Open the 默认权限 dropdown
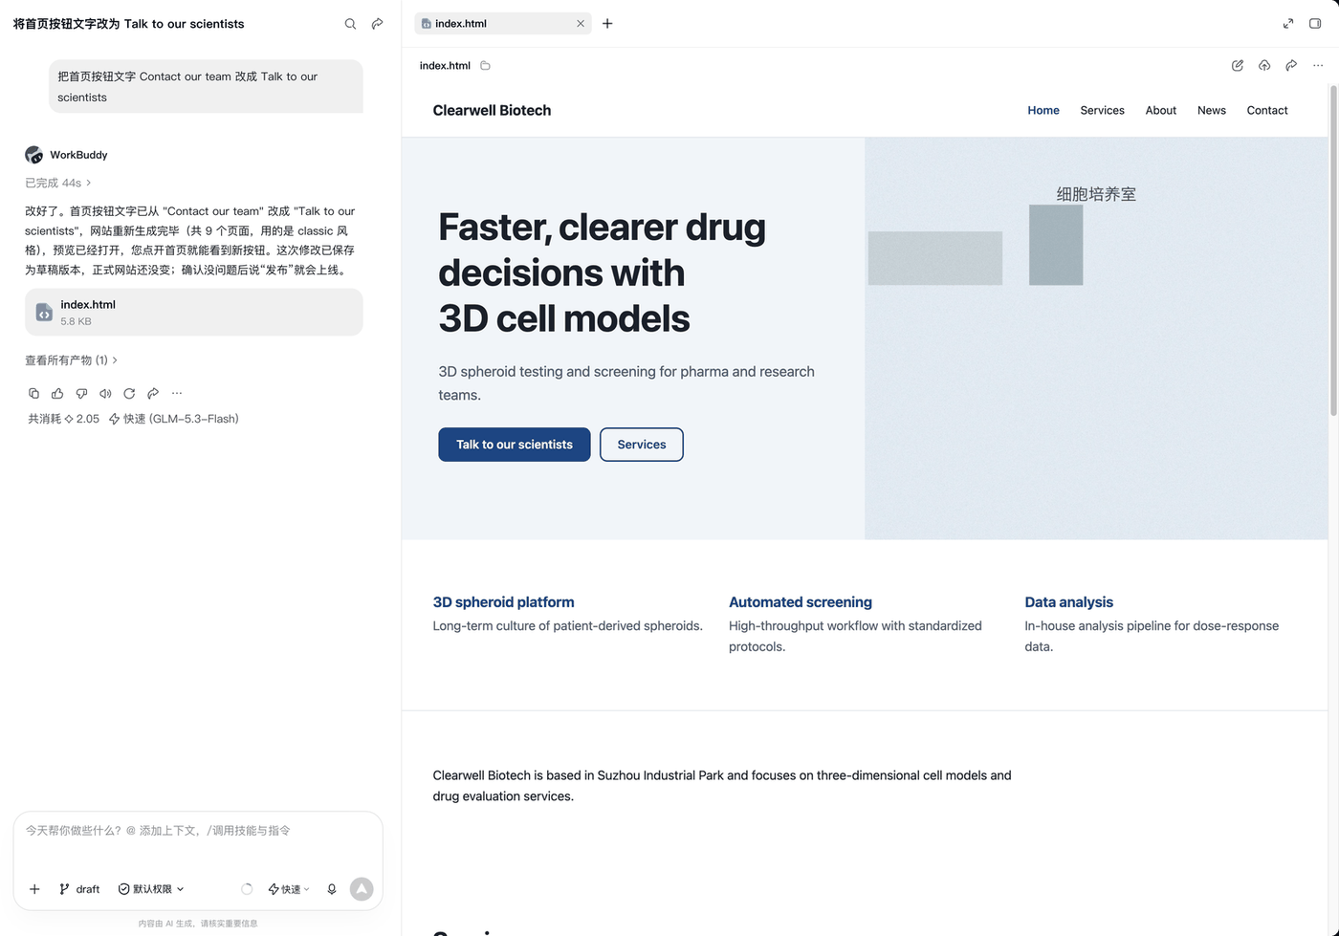The image size is (1339, 936). [x=151, y=889]
